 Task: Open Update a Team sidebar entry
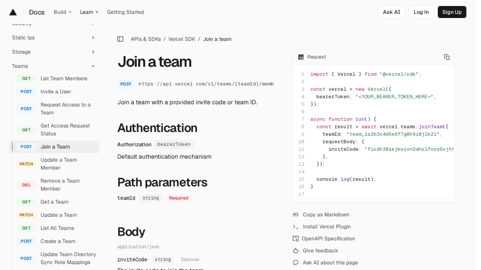pyautogui.click(x=59, y=215)
